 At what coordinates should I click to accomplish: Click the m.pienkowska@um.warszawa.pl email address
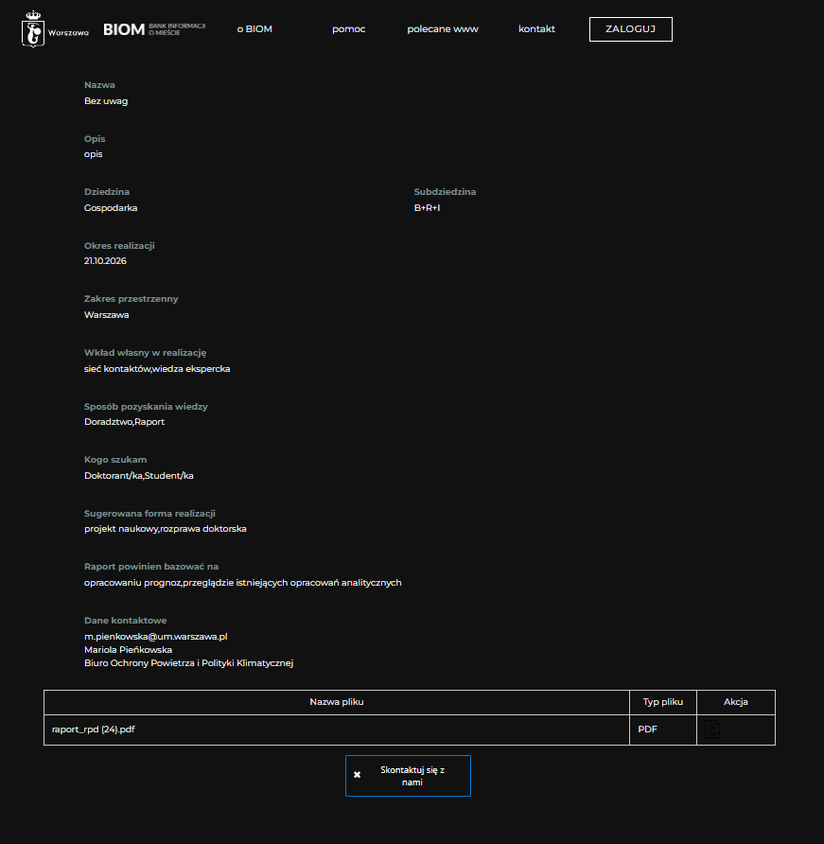(156, 637)
